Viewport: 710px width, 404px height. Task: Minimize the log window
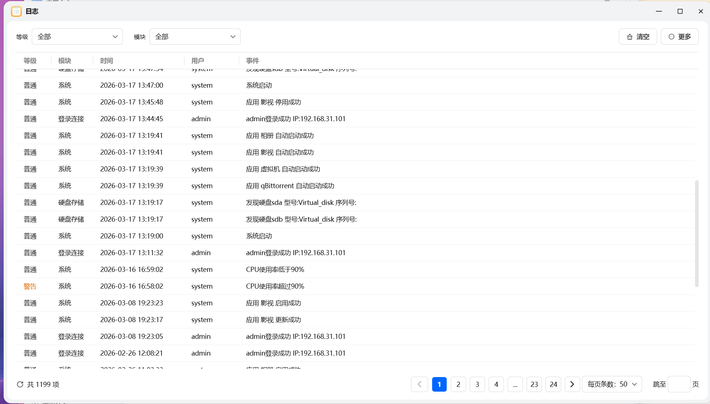tap(659, 11)
